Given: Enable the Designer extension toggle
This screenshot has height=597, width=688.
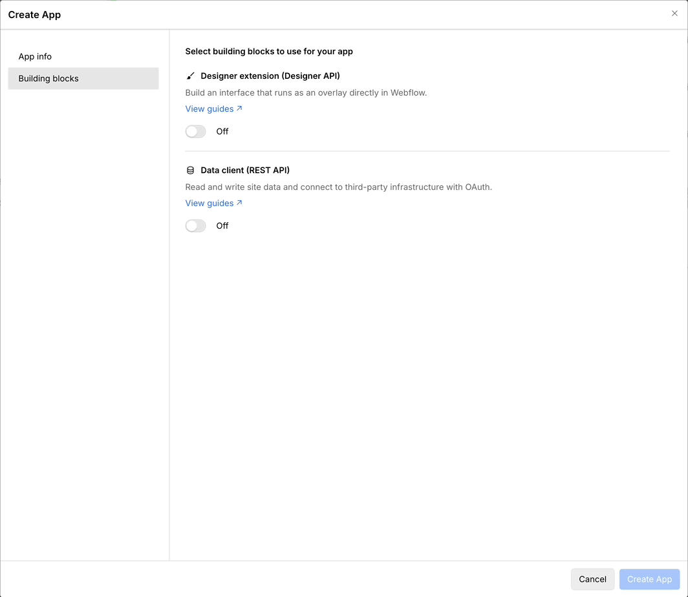Looking at the screenshot, I should 195,131.
